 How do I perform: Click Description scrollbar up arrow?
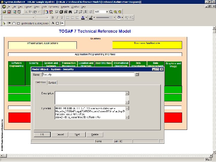(x=127, y=93)
